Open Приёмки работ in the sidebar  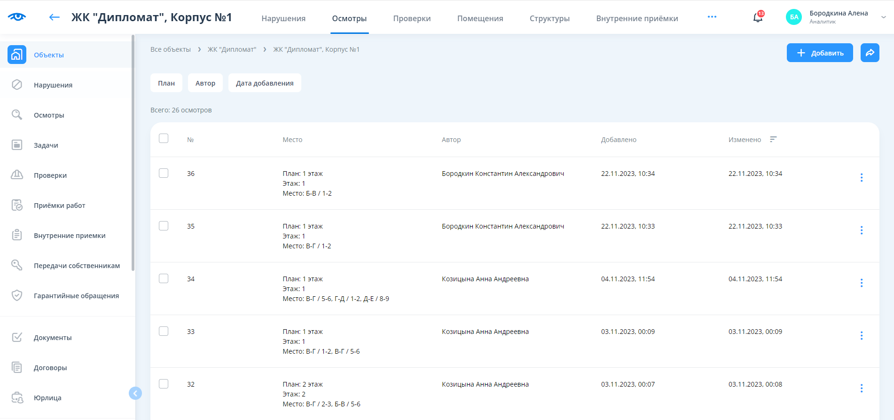tap(59, 206)
